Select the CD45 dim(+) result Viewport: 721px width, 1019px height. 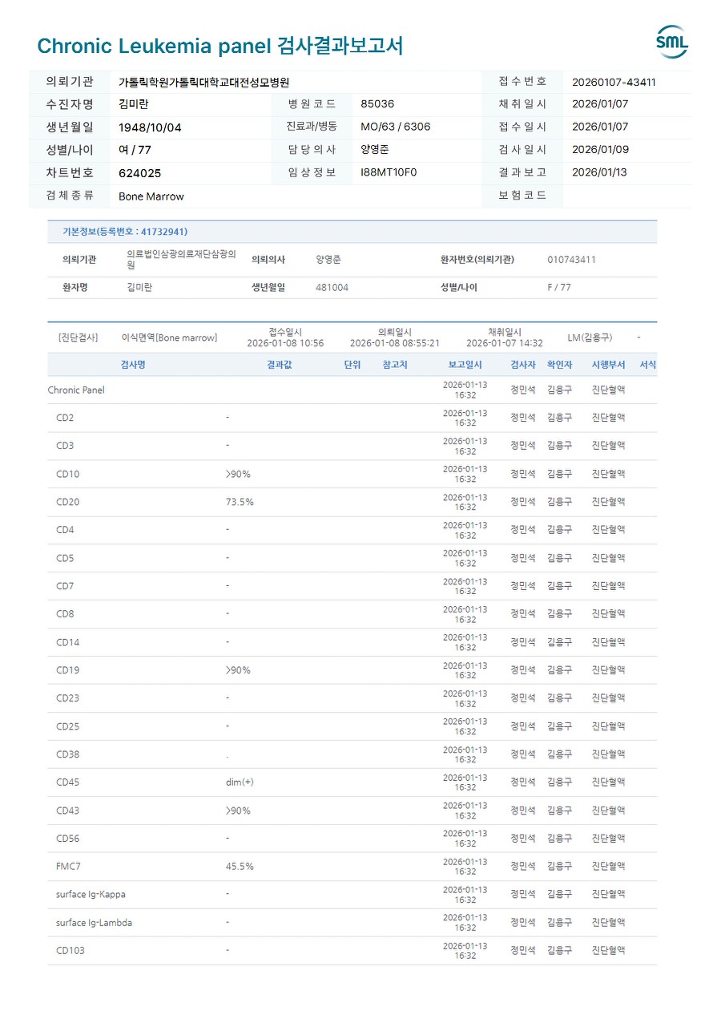click(x=240, y=782)
